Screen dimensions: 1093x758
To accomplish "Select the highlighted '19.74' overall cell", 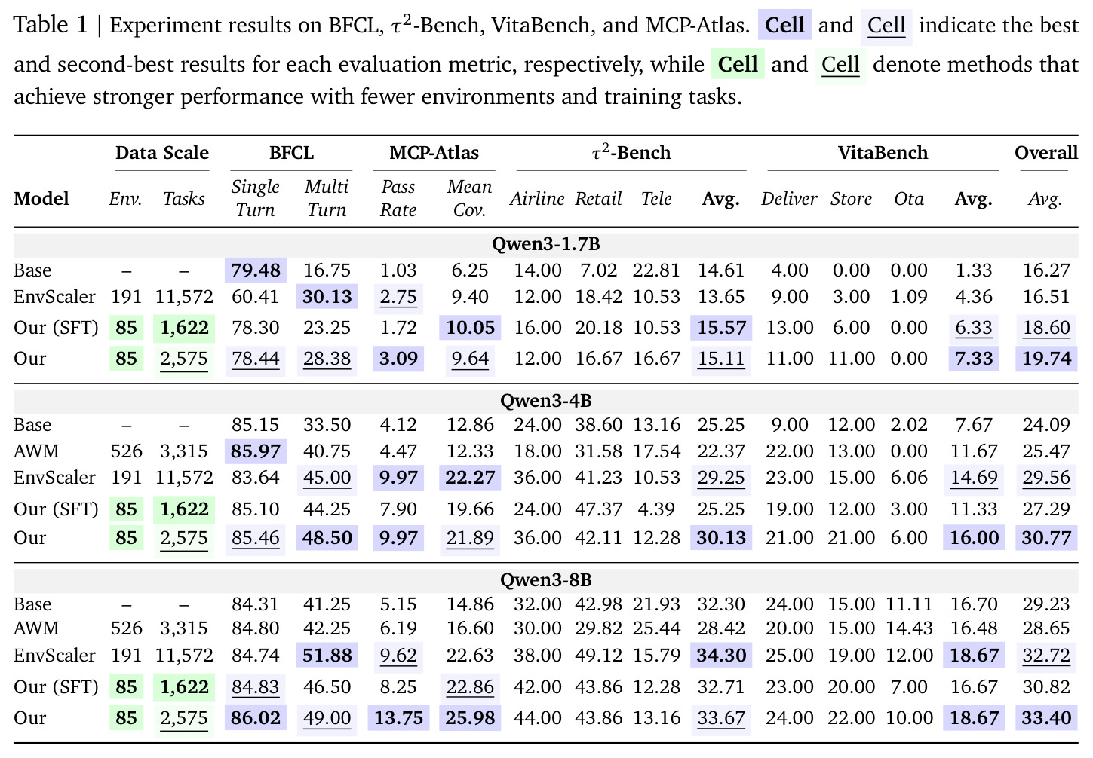I will pyautogui.click(x=1046, y=359).
